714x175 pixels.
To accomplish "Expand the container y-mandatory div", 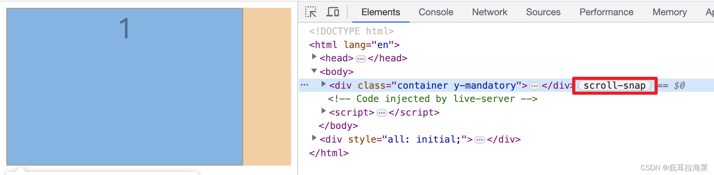I will tap(323, 84).
